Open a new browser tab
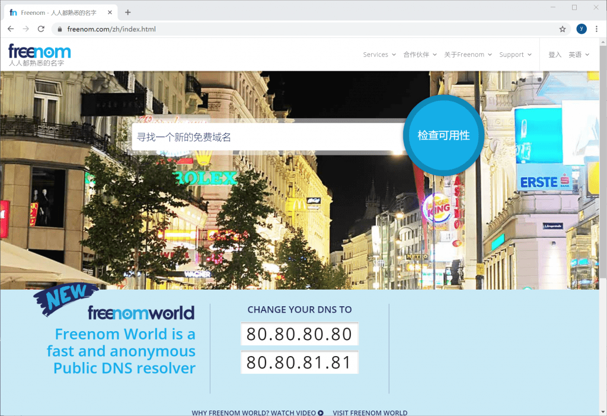The image size is (607, 416). [127, 12]
